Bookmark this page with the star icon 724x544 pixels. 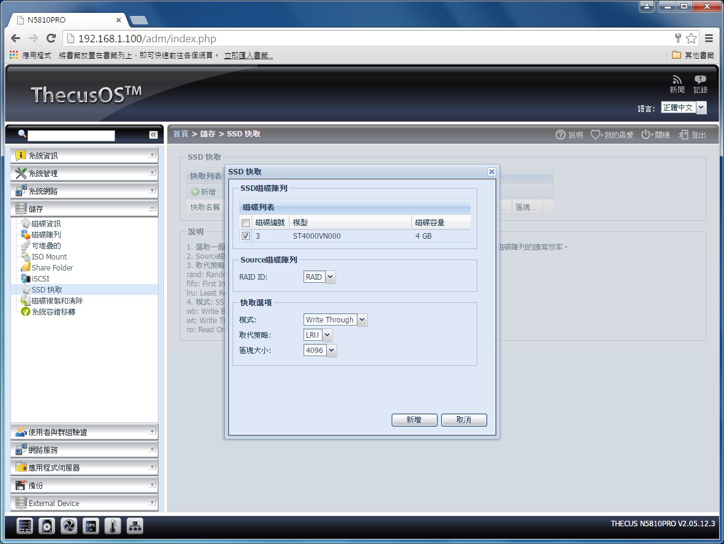pos(691,39)
